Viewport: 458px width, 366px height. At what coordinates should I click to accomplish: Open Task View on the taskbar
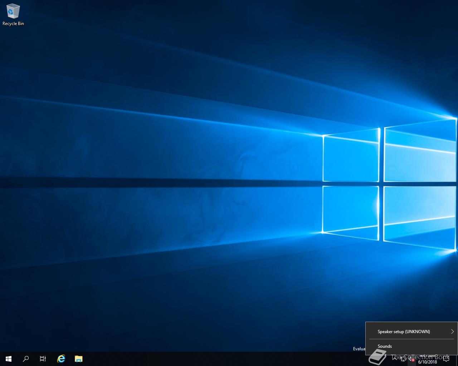pyautogui.click(x=43, y=359)
